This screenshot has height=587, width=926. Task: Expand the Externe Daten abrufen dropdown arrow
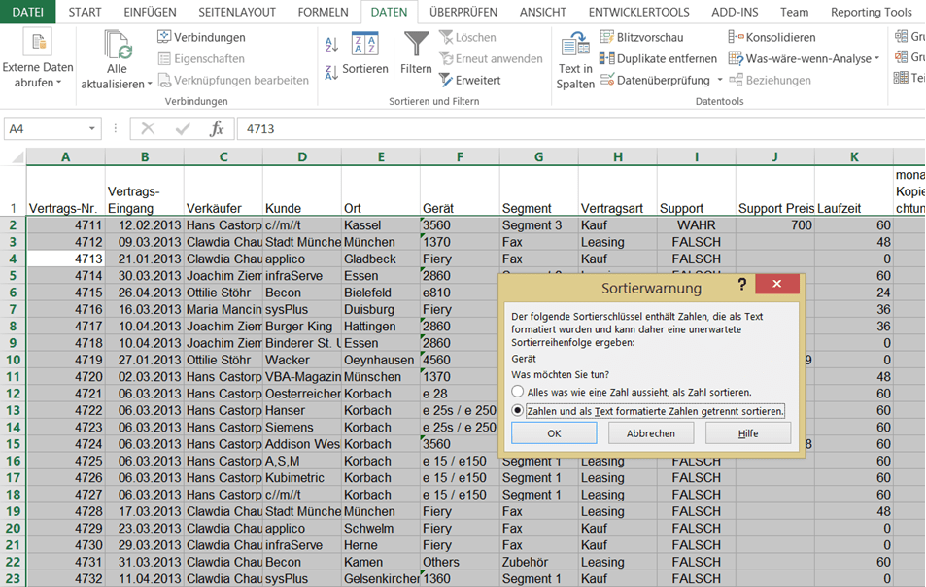[x=59, y=84]
